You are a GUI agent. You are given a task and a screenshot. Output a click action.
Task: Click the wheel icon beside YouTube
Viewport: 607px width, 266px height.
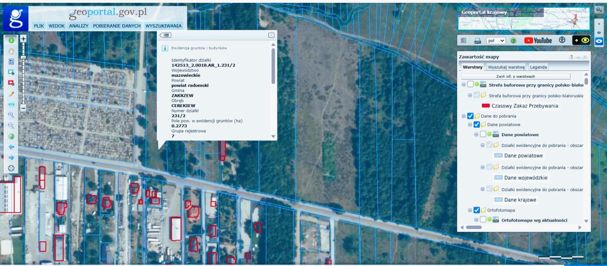(562, 40)
